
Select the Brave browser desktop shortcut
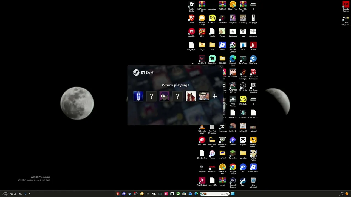[192, 19]
